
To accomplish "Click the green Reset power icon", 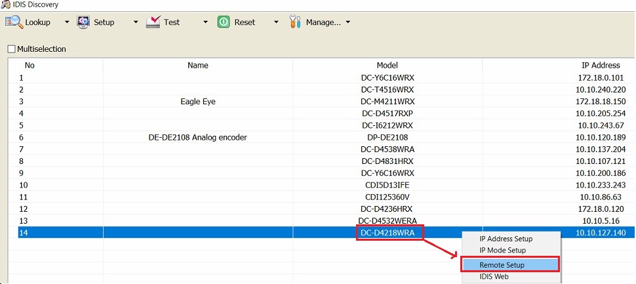I will (224, 22).
